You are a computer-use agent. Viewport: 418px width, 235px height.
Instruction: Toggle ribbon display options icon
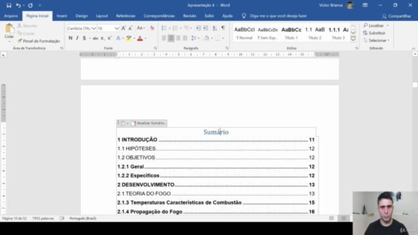pyautogui.click(x=365, y=5)
